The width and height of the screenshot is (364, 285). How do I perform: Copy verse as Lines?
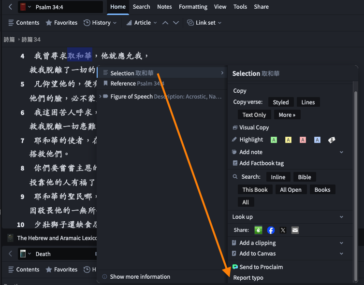tap(308, 102)
